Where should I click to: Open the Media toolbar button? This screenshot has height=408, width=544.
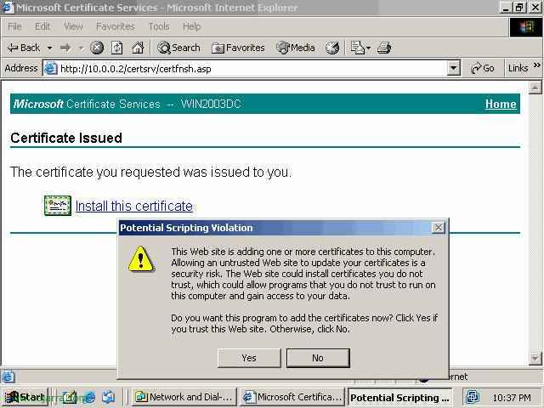tap(296, 48)
